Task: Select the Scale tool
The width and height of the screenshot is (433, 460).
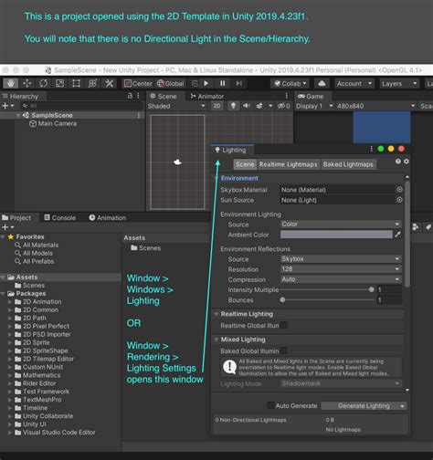Action: point(60,83)
